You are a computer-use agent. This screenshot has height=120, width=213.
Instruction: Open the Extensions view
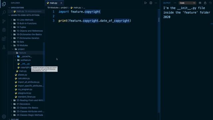pos(4,39)
